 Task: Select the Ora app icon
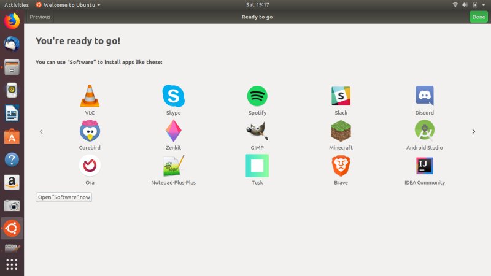(90, 166)
